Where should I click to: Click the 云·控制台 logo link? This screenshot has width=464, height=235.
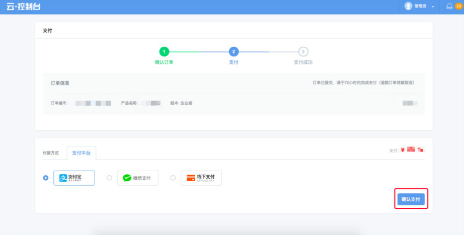[x=23, y=7]
